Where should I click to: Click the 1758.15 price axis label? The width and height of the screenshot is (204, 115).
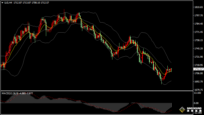pos(198,40)
